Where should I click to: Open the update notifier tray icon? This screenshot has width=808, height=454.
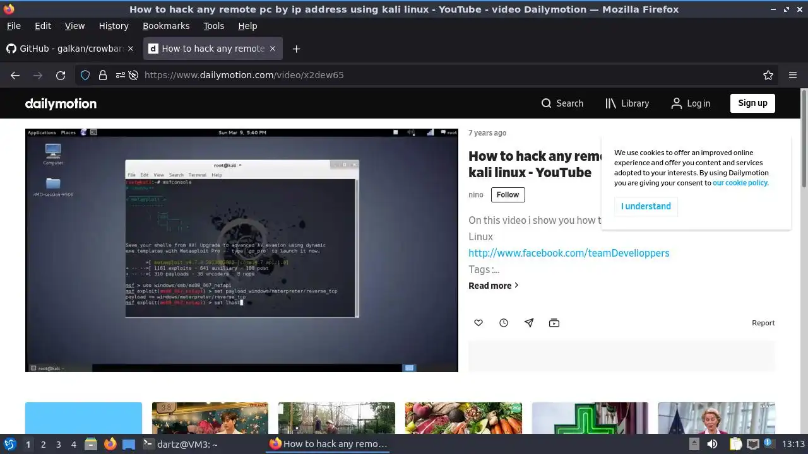[768, 444]
